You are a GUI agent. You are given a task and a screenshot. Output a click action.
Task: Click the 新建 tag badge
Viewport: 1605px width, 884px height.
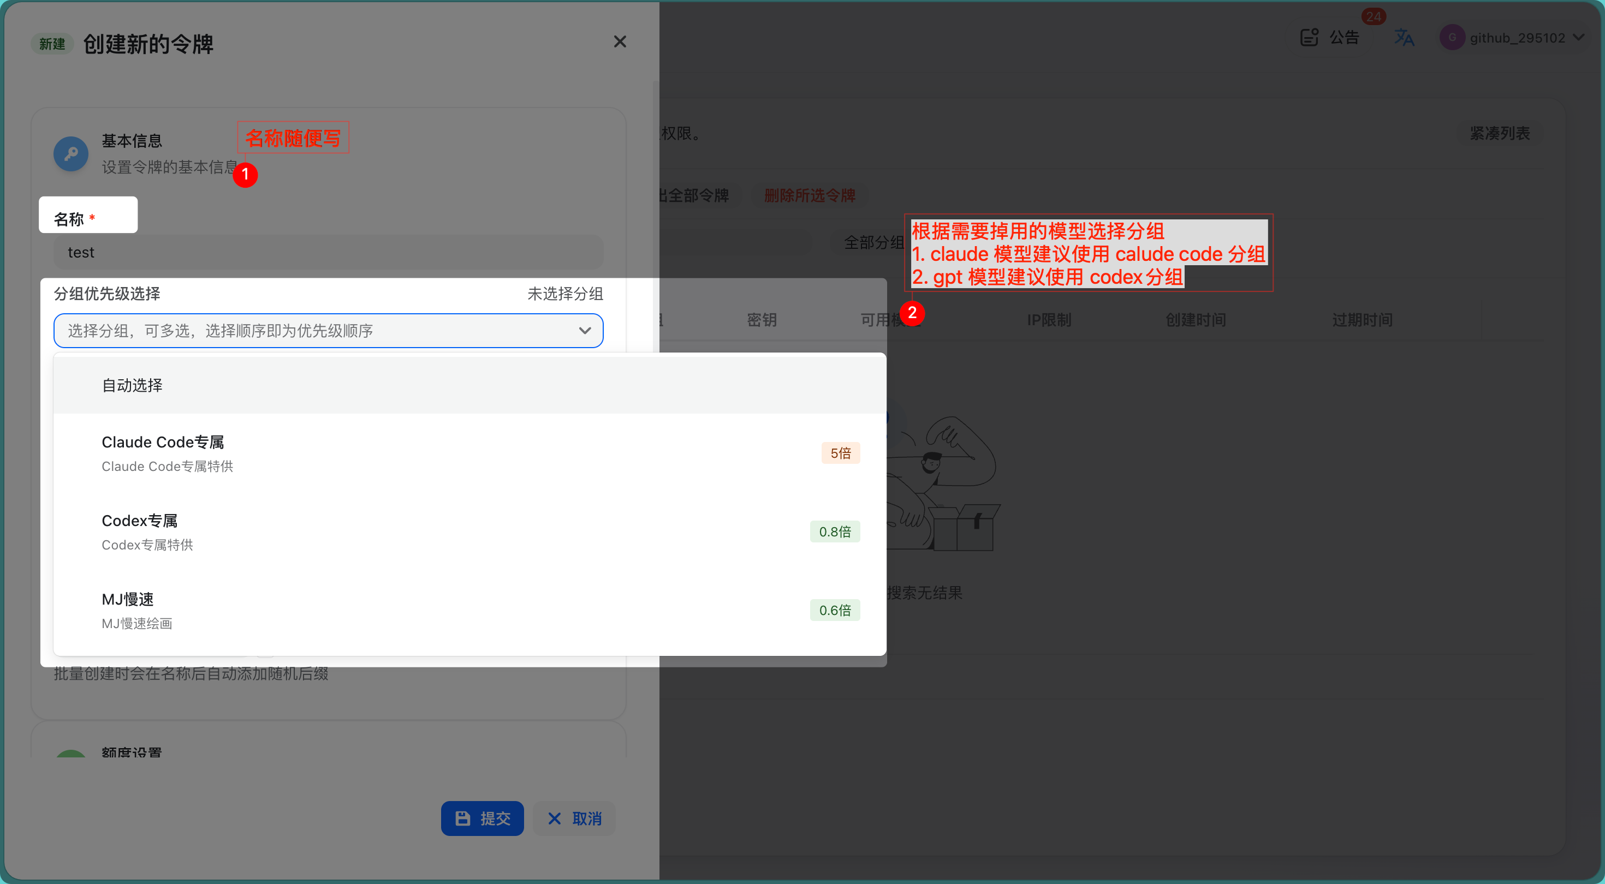pos(52,44)
